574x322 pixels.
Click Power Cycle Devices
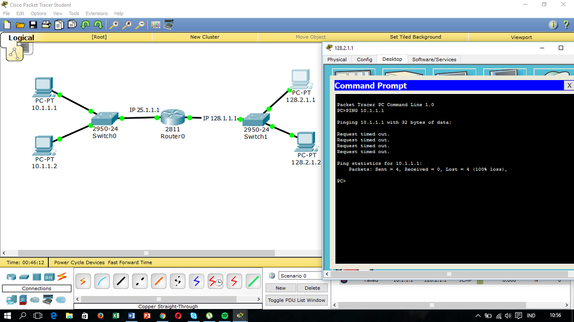pos(79,263)
